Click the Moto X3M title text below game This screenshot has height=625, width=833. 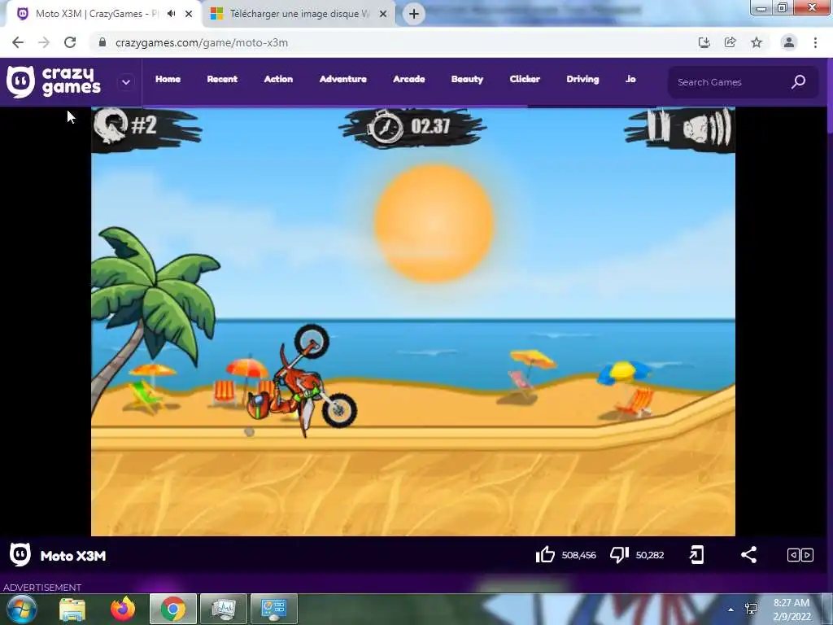tap(73, 556)
